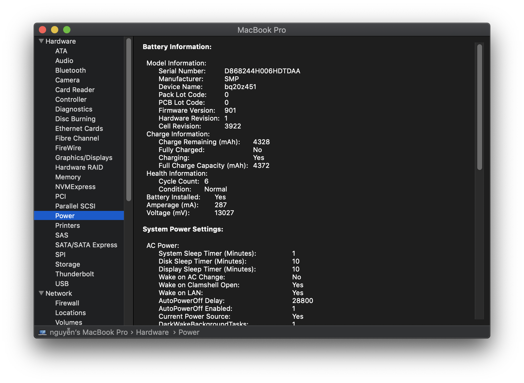Click Power item in sidebar

[x=65, y=216]
